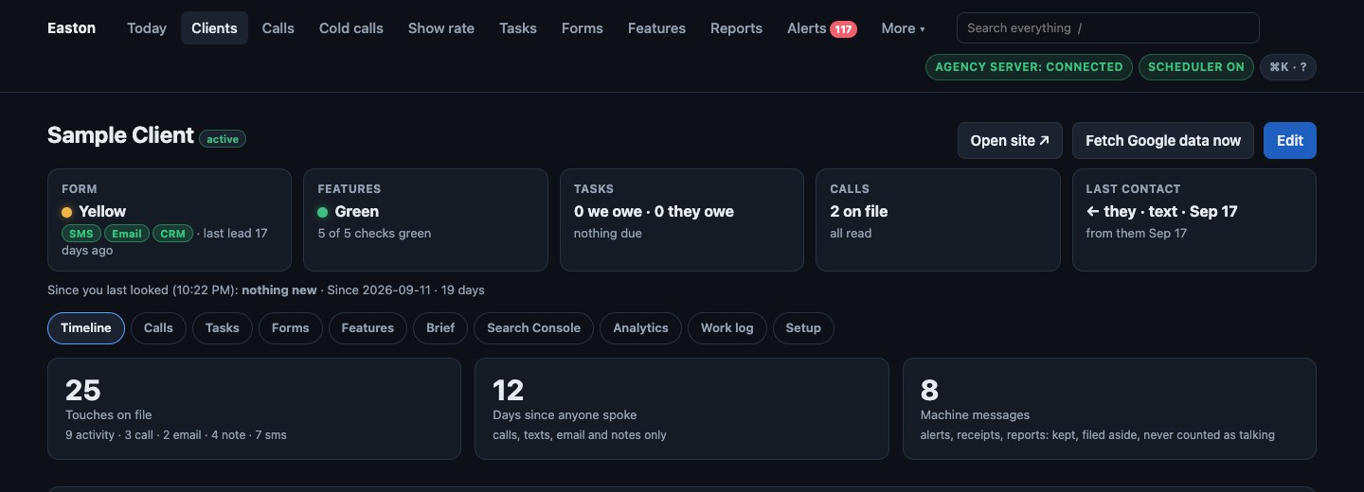Open the Search Console tab
The height and width of the screenshot is (492, 1364).
(x=533, y=328)
